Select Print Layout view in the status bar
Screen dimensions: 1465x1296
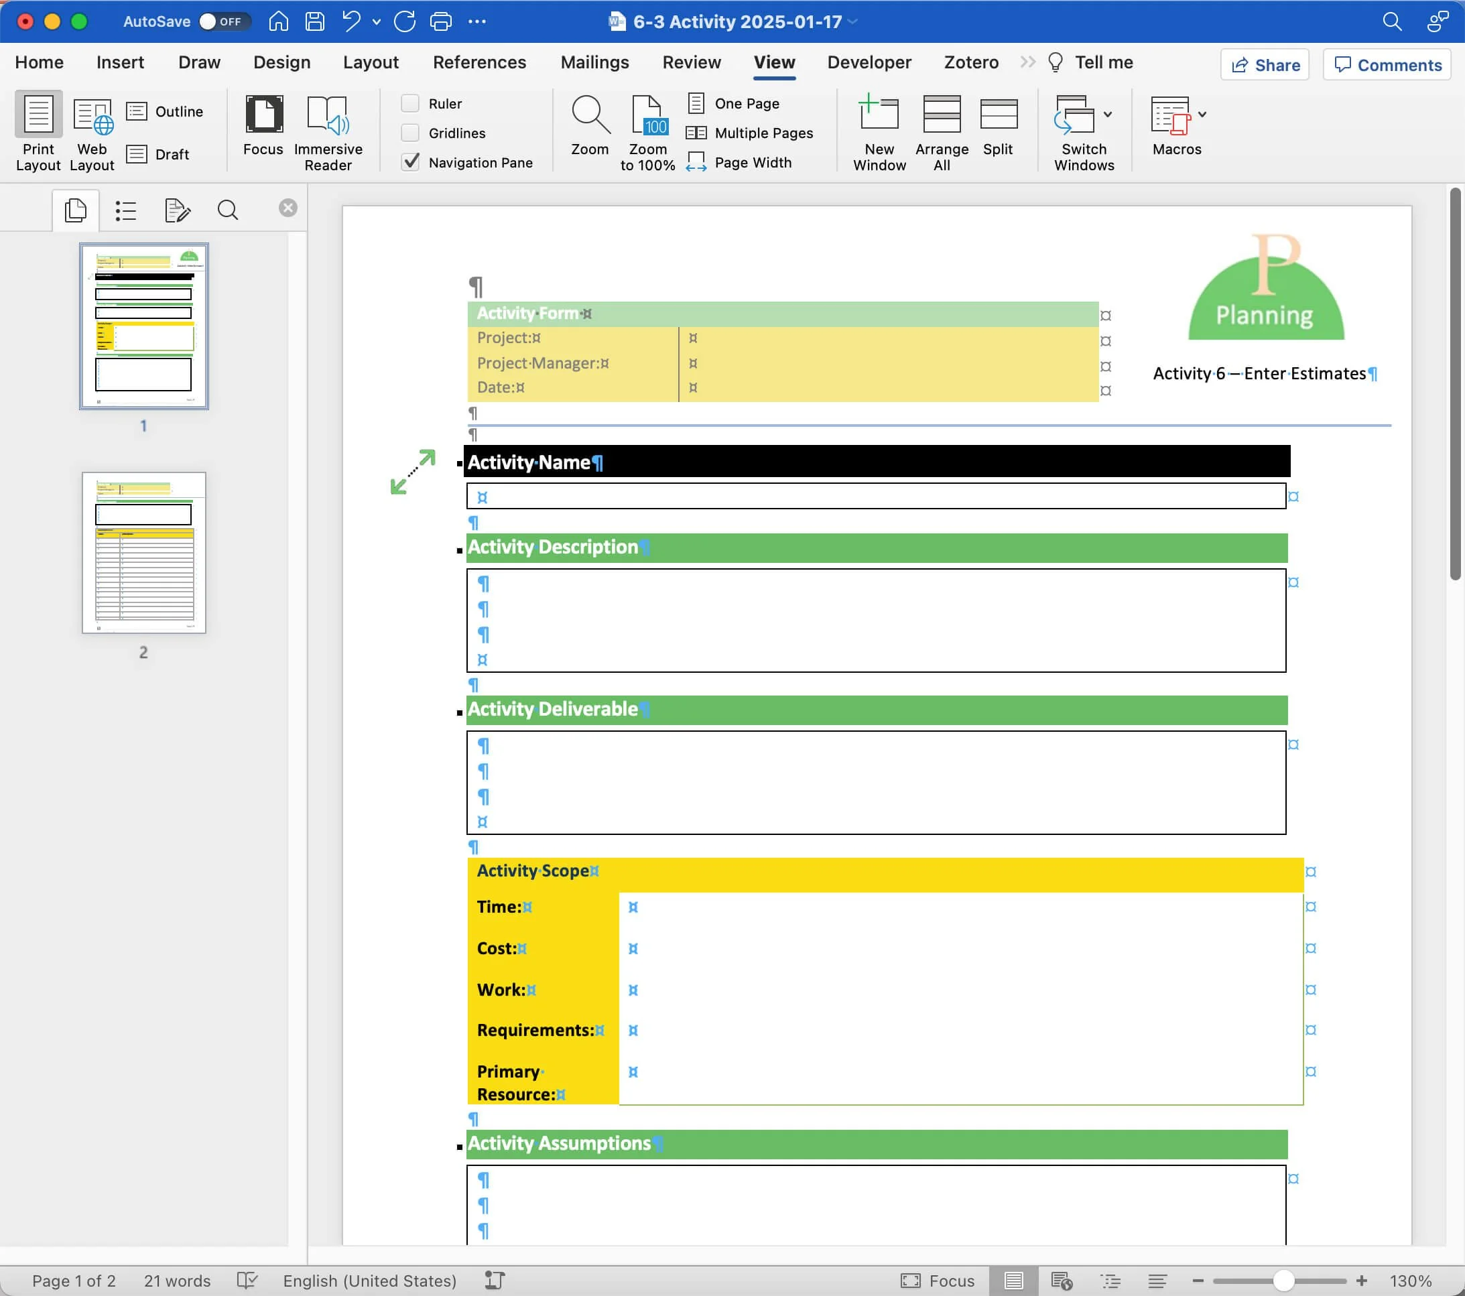point(1013,1281)
